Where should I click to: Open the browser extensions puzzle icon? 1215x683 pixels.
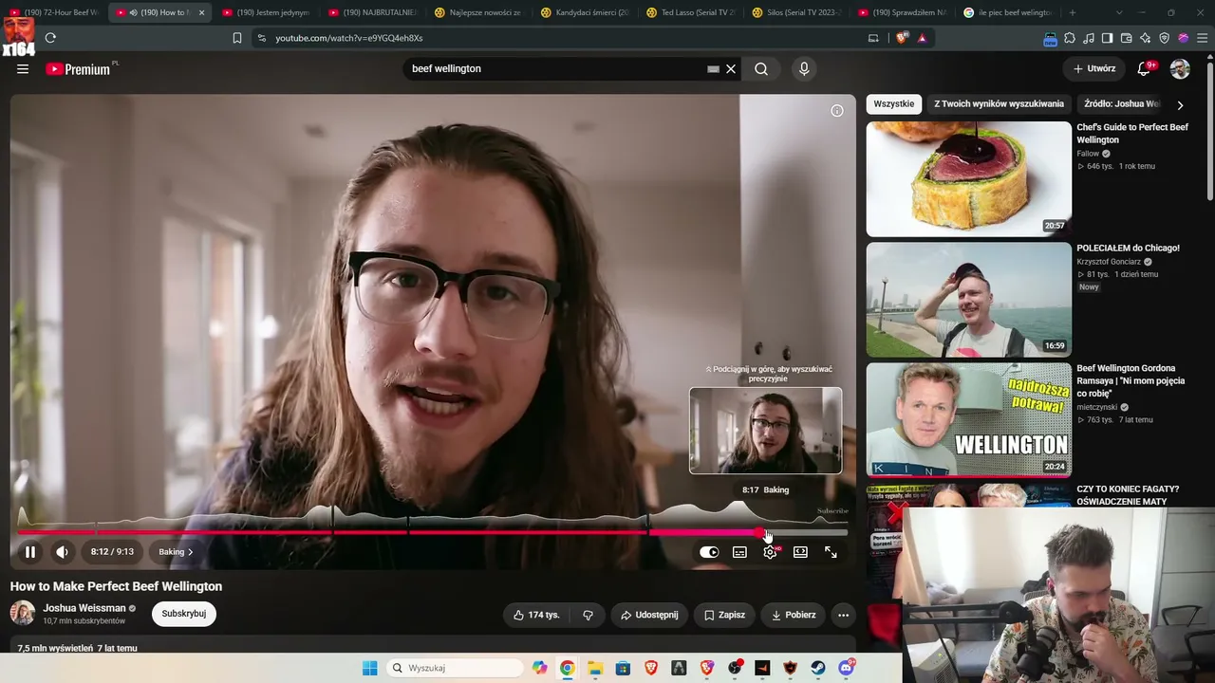coord(1070,38)
